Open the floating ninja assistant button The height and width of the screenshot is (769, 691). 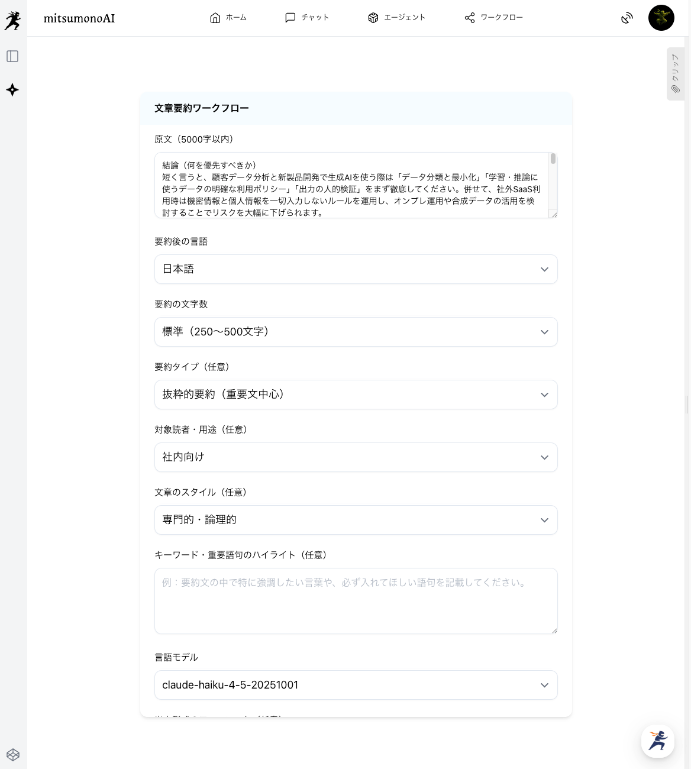[657, 741]
